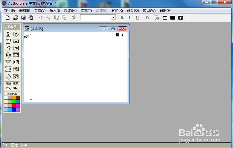233x148 pixels.
Task: Choose the orange icon color swatch
Action: pos(14,98)
